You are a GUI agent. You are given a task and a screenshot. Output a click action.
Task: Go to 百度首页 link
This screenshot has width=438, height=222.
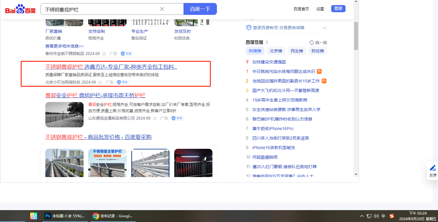click(301, 9)
